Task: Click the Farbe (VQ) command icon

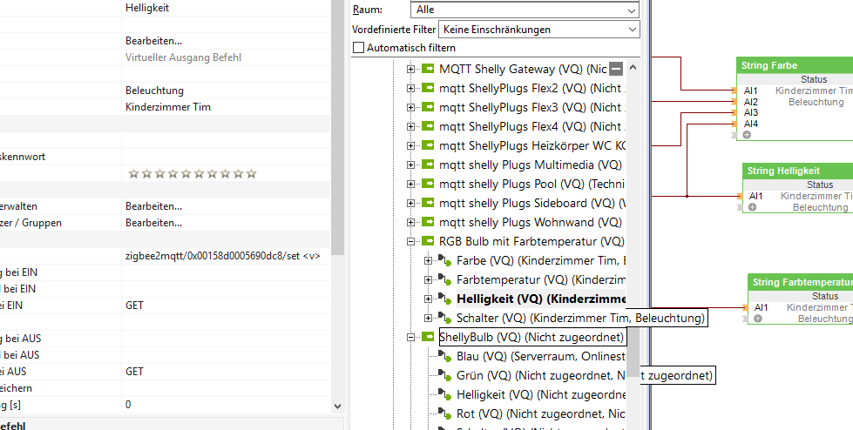Action: point(445,261)
